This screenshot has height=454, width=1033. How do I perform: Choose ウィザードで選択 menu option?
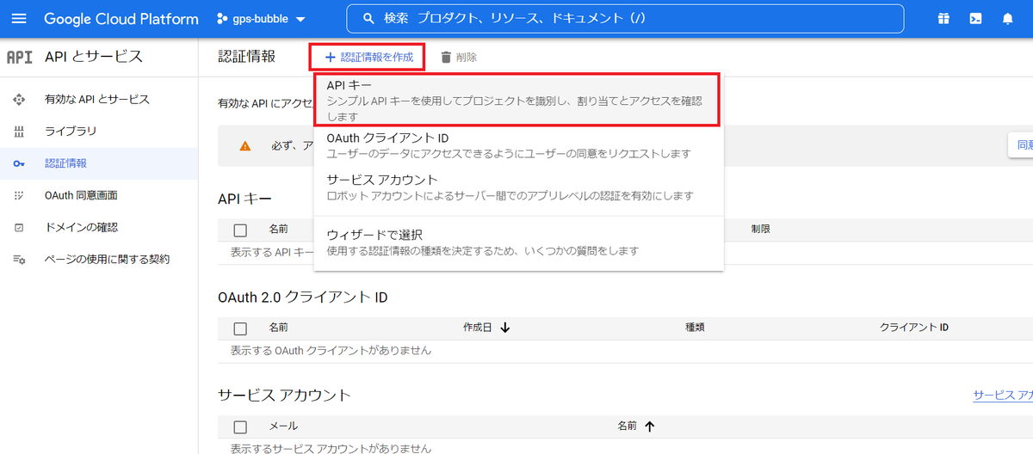coord(518,242)
